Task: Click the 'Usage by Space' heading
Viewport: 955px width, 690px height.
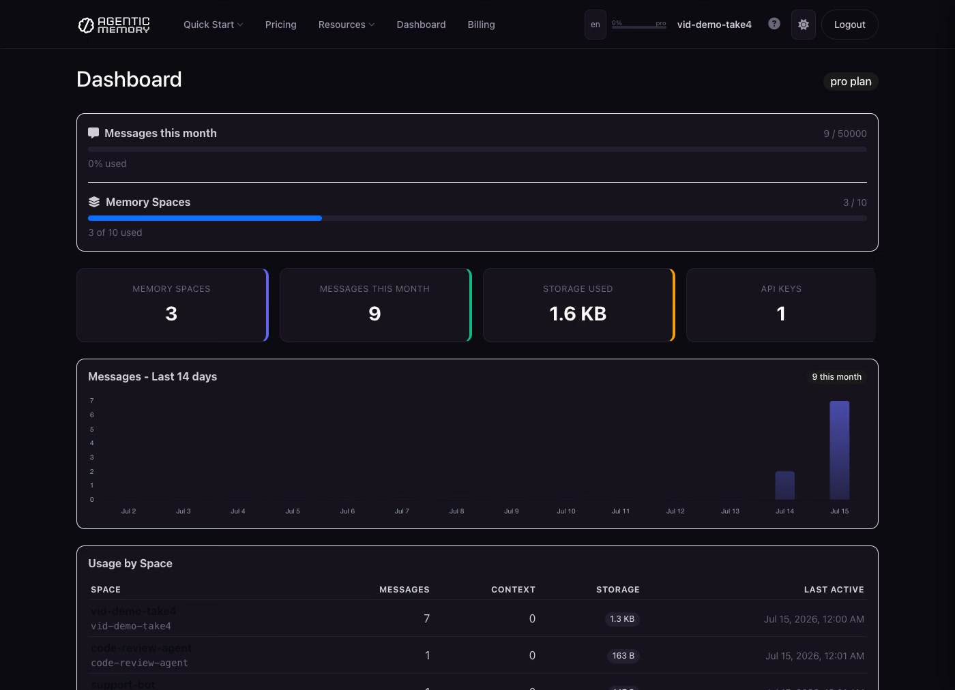Action: (x=130, y=563)
